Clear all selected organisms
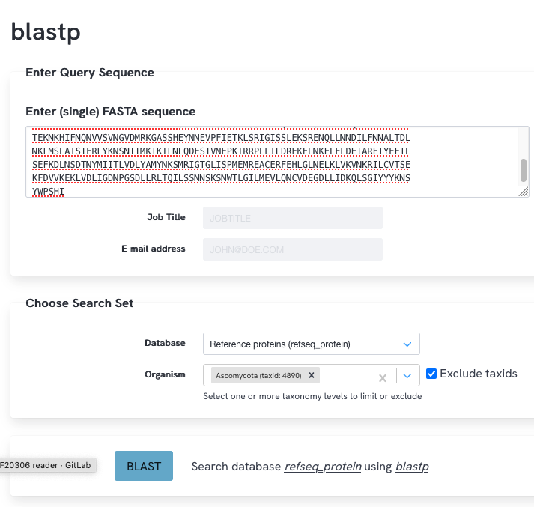This screenshot has height=507, width=534. [383, 378]
